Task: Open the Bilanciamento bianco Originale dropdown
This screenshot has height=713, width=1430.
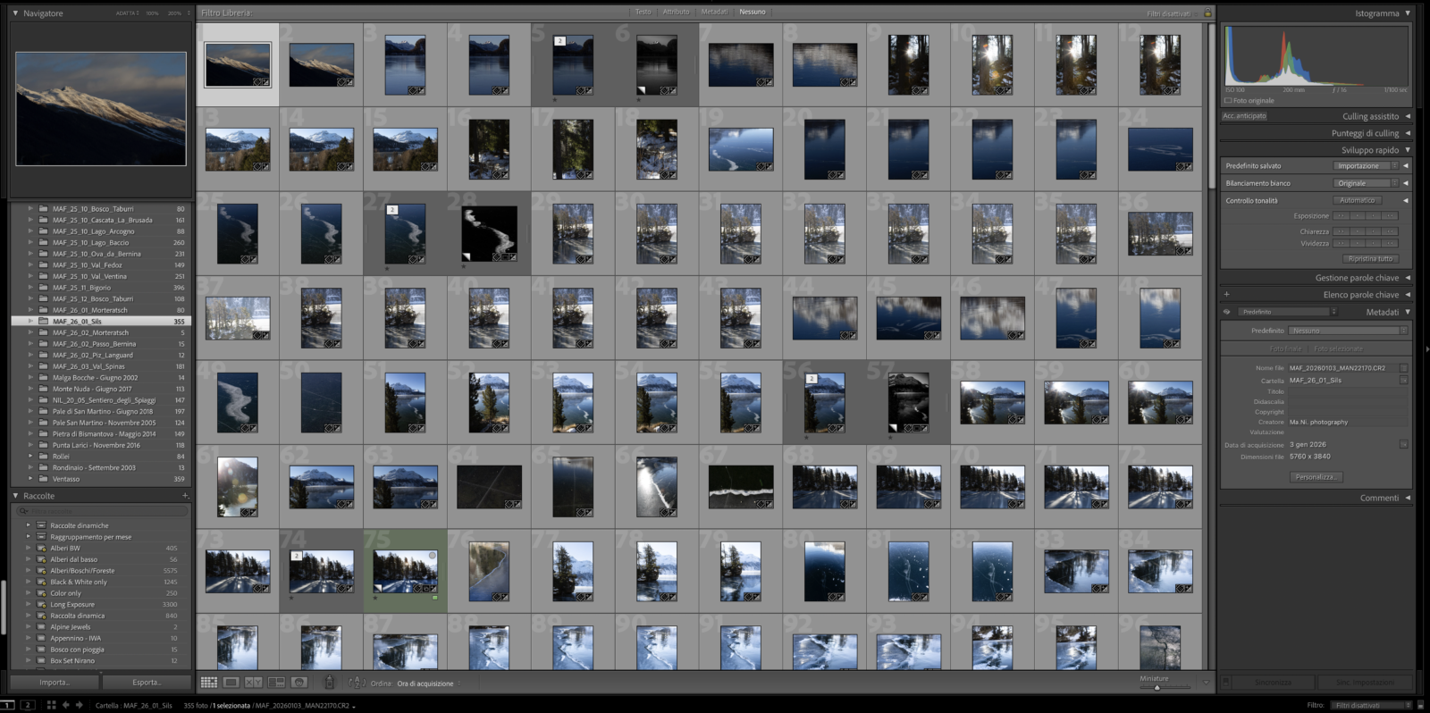Action: (1367, 183)
